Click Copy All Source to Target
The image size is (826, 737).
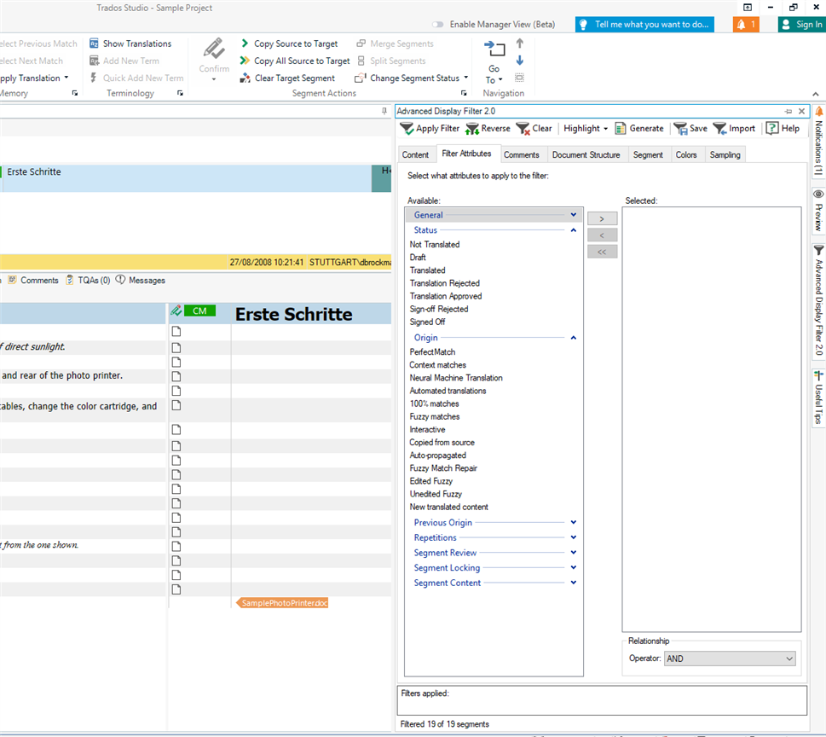point(294,61)
